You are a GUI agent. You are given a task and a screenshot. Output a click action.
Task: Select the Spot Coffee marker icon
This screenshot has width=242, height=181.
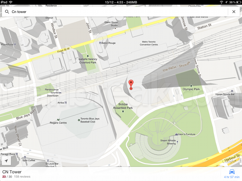pos(25,157)
